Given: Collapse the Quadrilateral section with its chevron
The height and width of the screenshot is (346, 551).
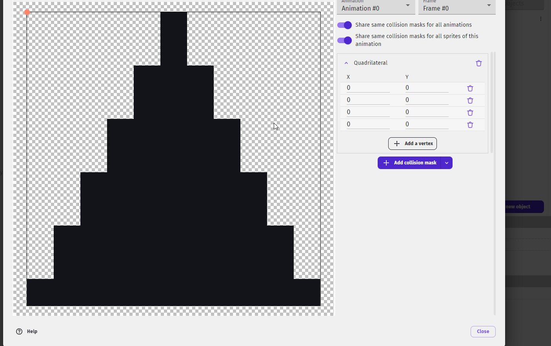Looking at the screenshot, I should click(x=346, y=63).
